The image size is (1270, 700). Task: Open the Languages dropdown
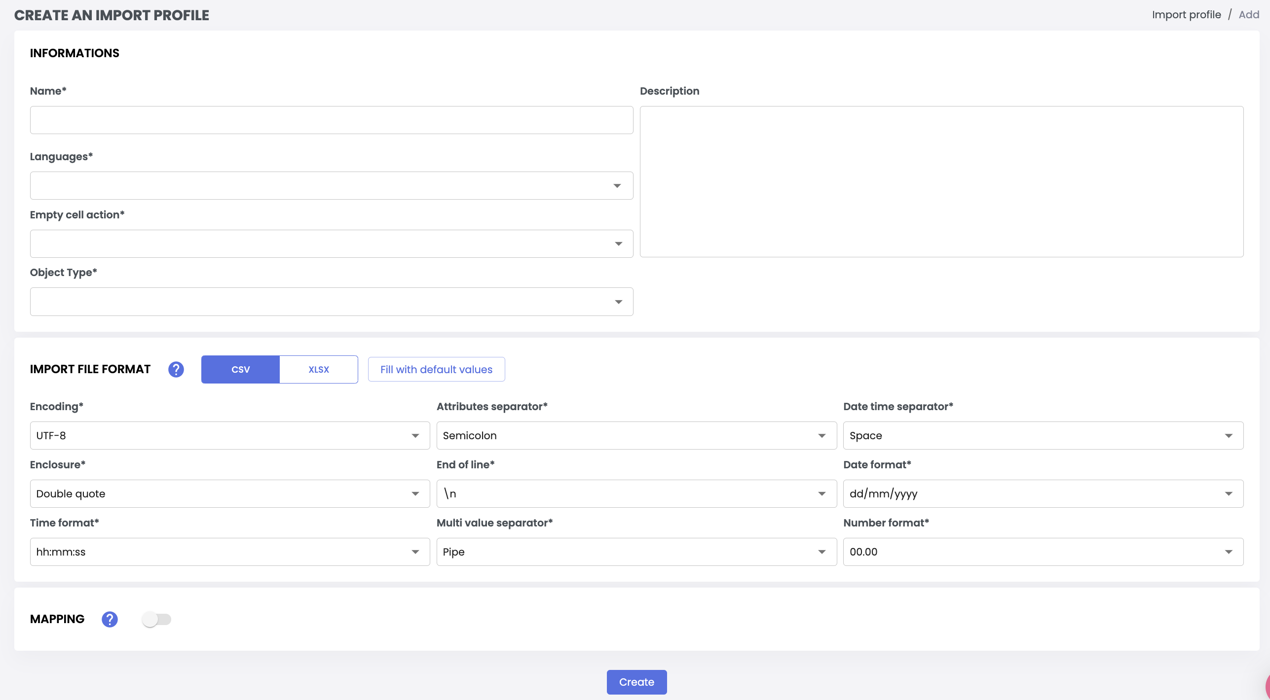click(x=331, y=186)
